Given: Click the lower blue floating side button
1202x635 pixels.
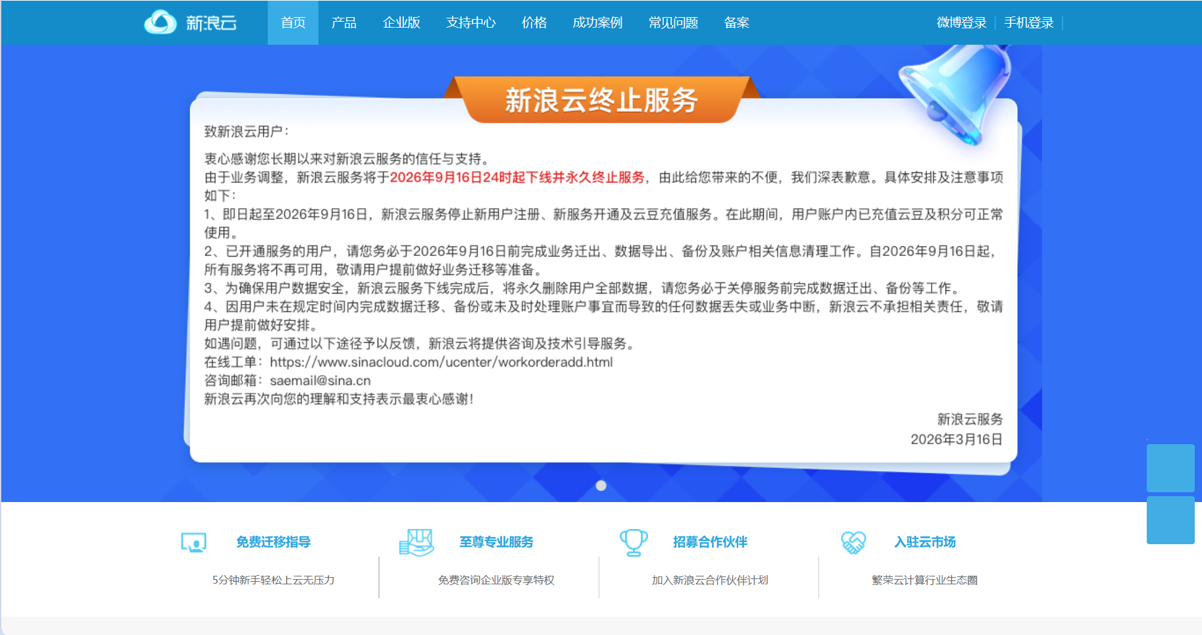Looking at the screenshot, I should point(1170,520).
